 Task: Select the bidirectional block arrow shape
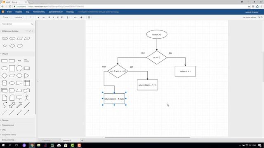pos(12,105)
